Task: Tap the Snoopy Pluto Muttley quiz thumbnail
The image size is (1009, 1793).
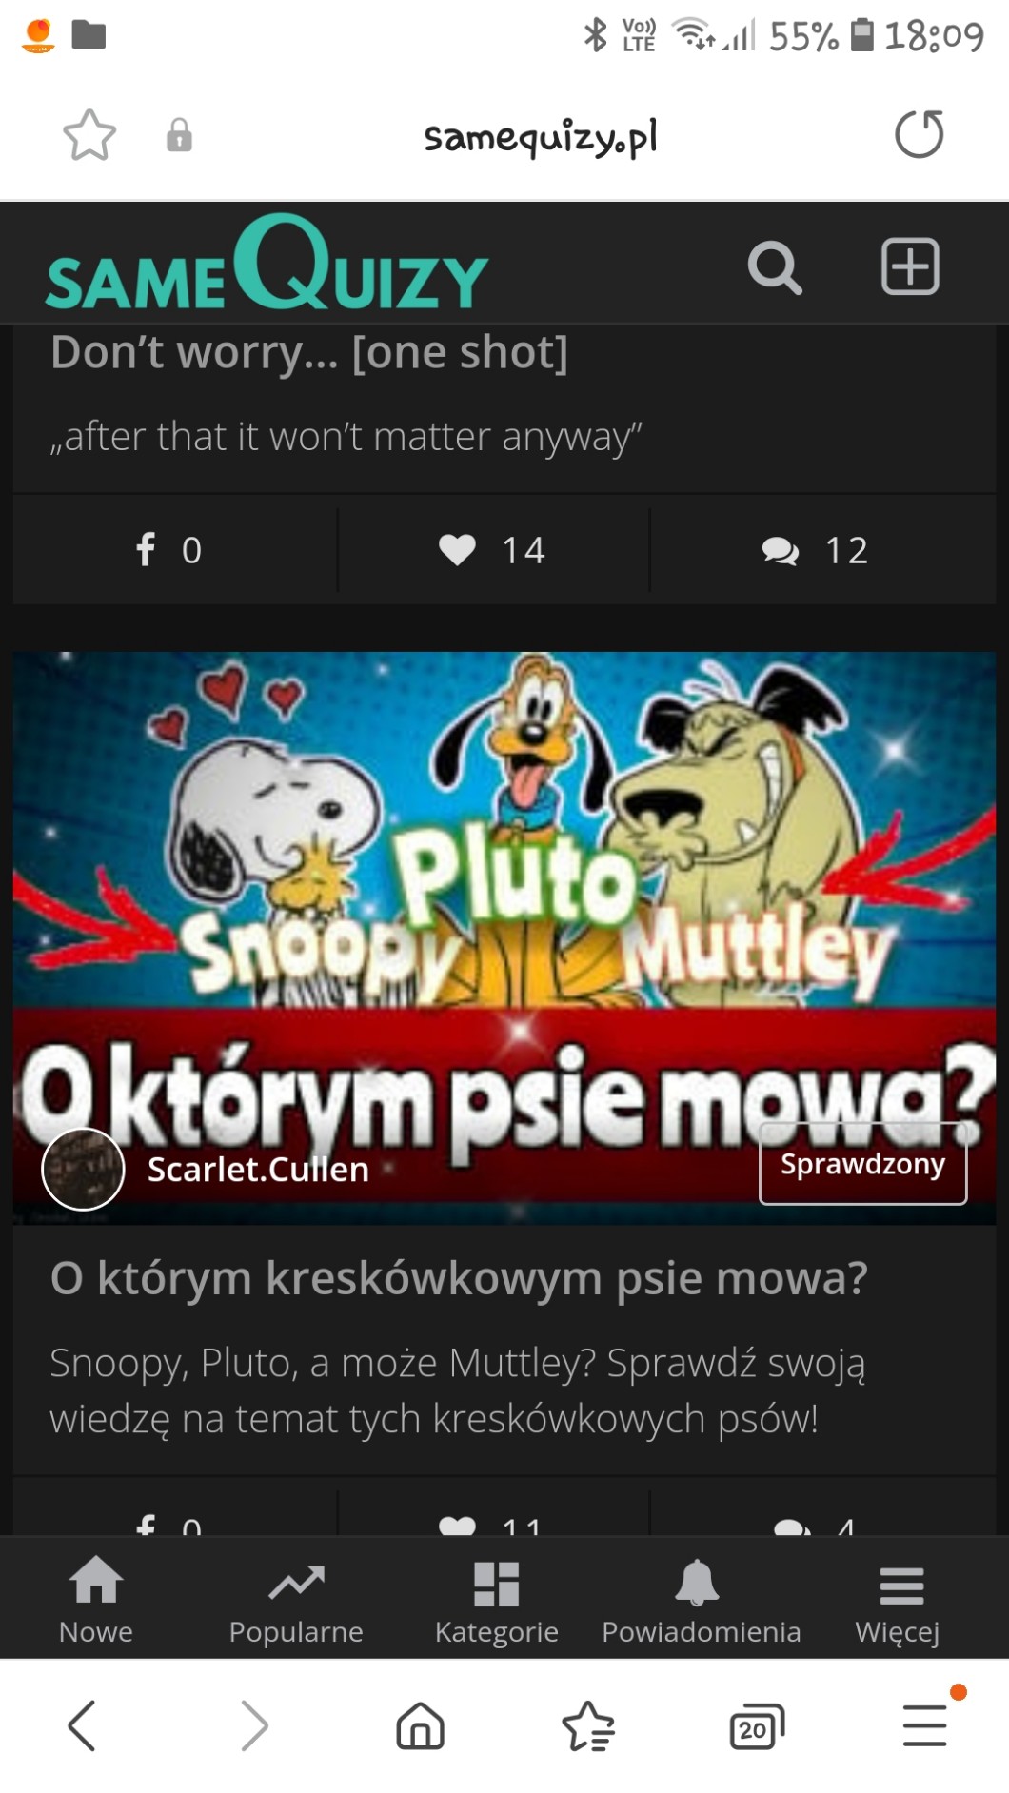Action: pyautogui.click(x=504, y=937)
